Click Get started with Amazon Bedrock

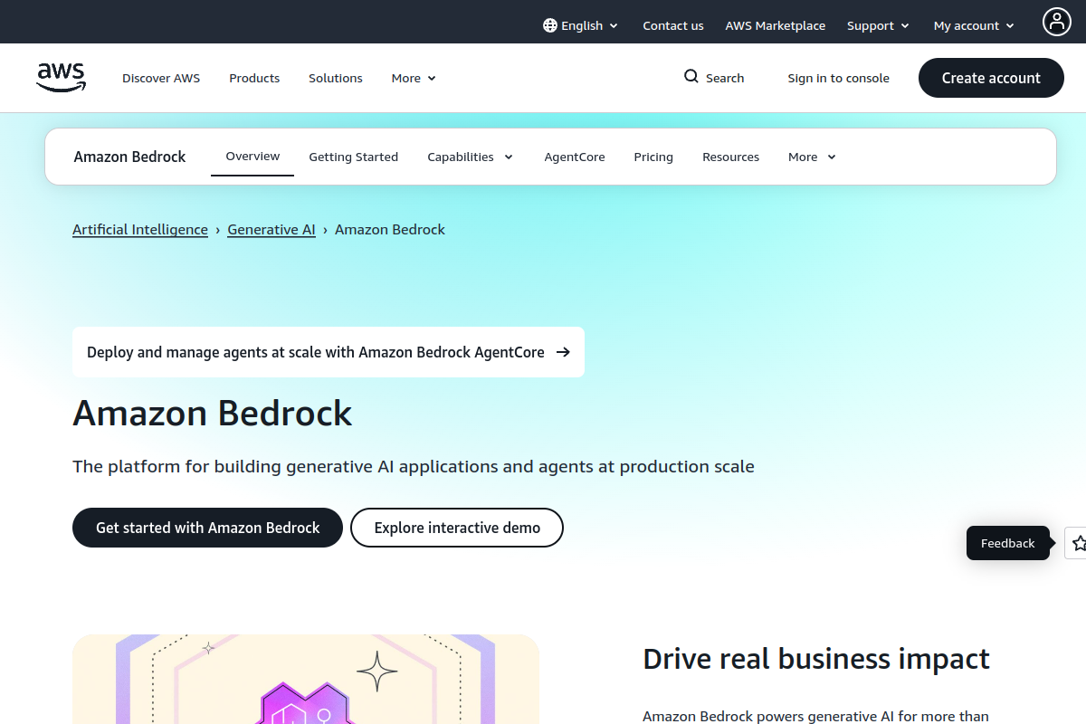coord(207,528)
